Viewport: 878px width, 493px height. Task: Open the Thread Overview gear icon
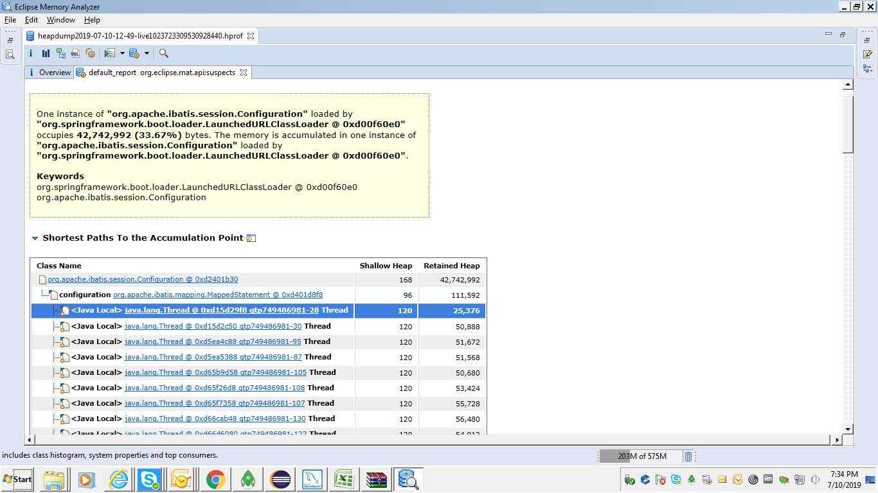tap(90, 53)
